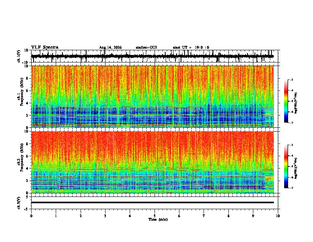The image size is (313, 242).
Task: Click the "-7" label on ch.2 colorbar
Action: click(x=292, y=188)
